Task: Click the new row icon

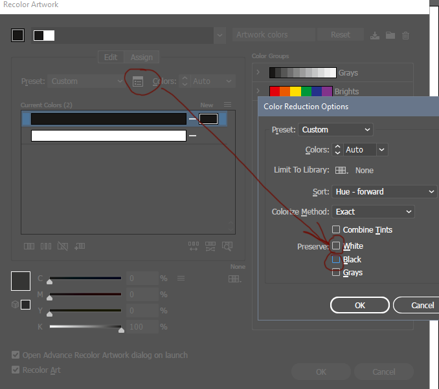Action: pos(80,246)
